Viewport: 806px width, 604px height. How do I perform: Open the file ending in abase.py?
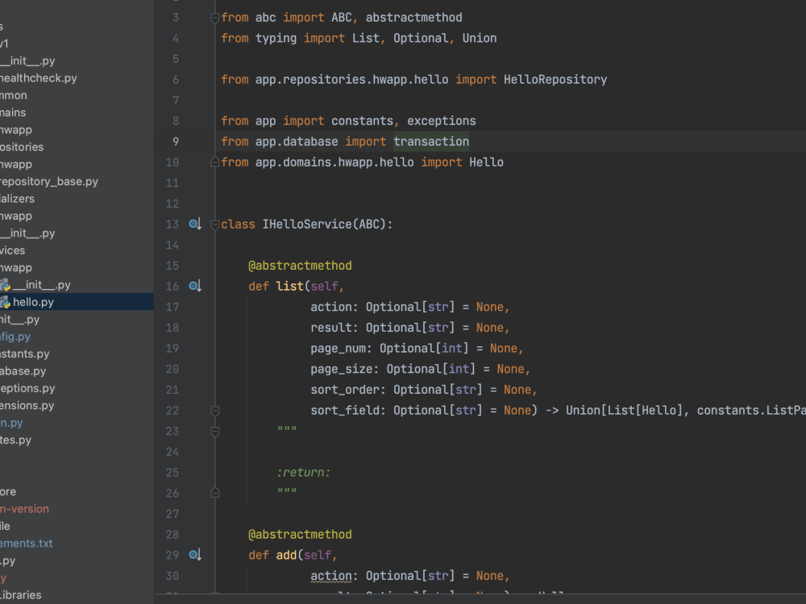coord(23,370)
